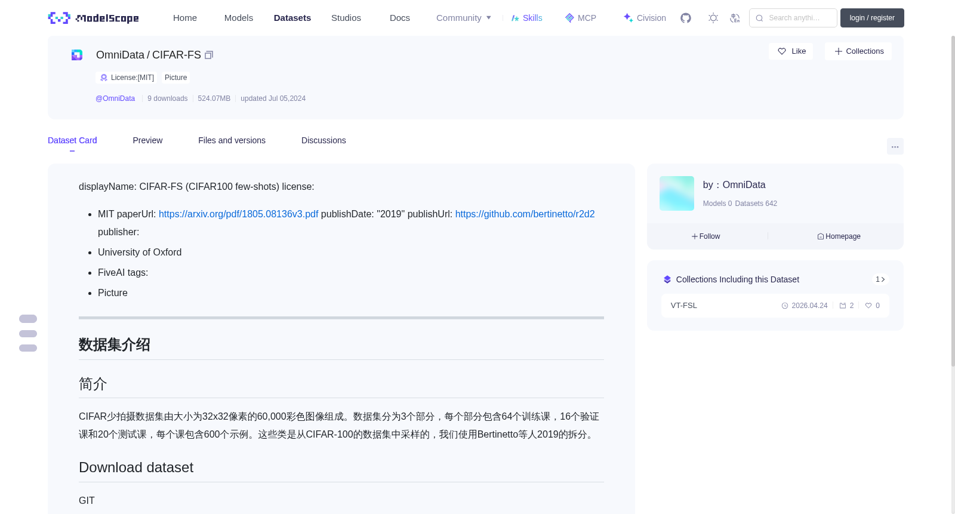Screen dimensions: 955x514
Task: Select the Dataset Card tab
Action: 72,140
